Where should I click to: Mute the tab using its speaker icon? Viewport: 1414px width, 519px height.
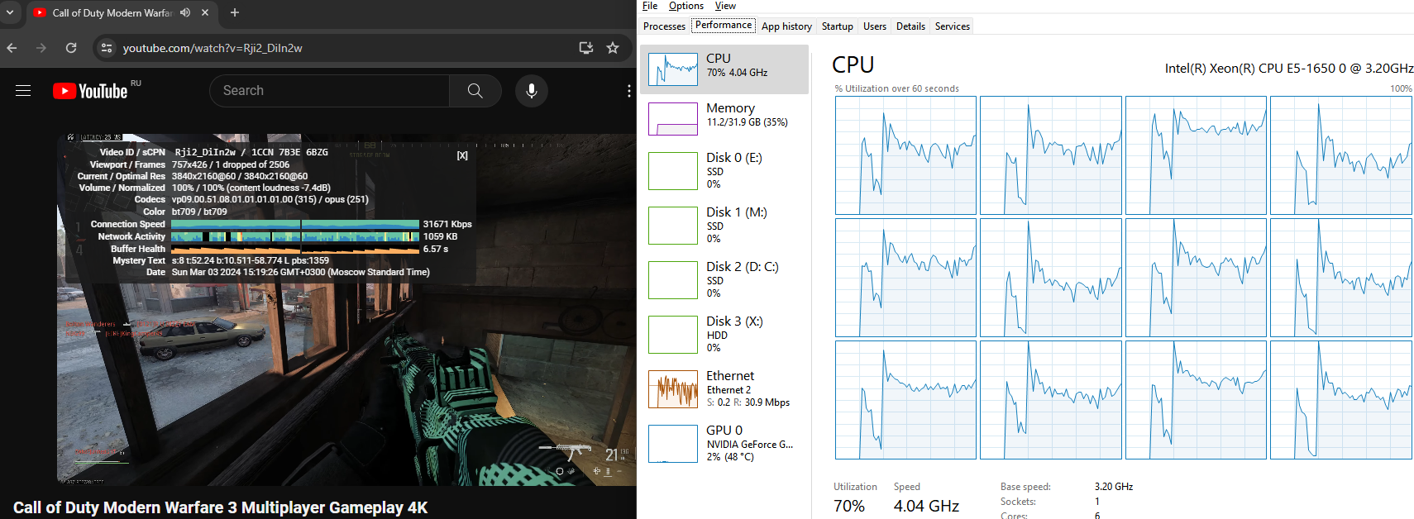185,12
